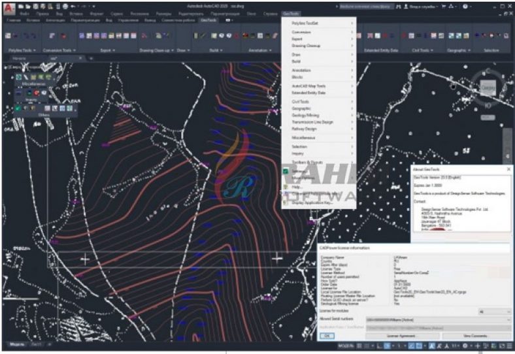
Task: Click the first icon in the Annotation panel
Action: pyautogui.click(x=245, y=35)
